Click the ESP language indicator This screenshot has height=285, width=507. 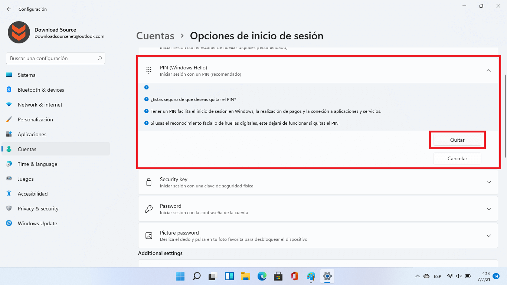[x=438, y=276]
